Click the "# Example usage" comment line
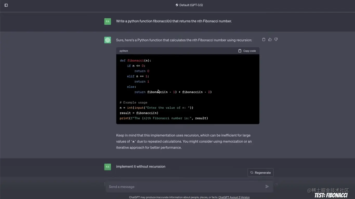Viewport: 355px width, 199px height. pos(134,102)
